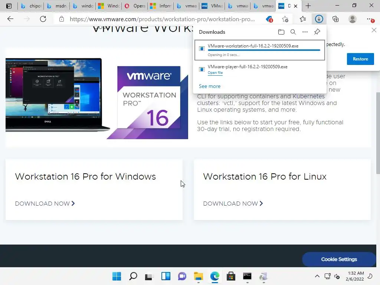Open Cookie Settings button

coord(339,259)
